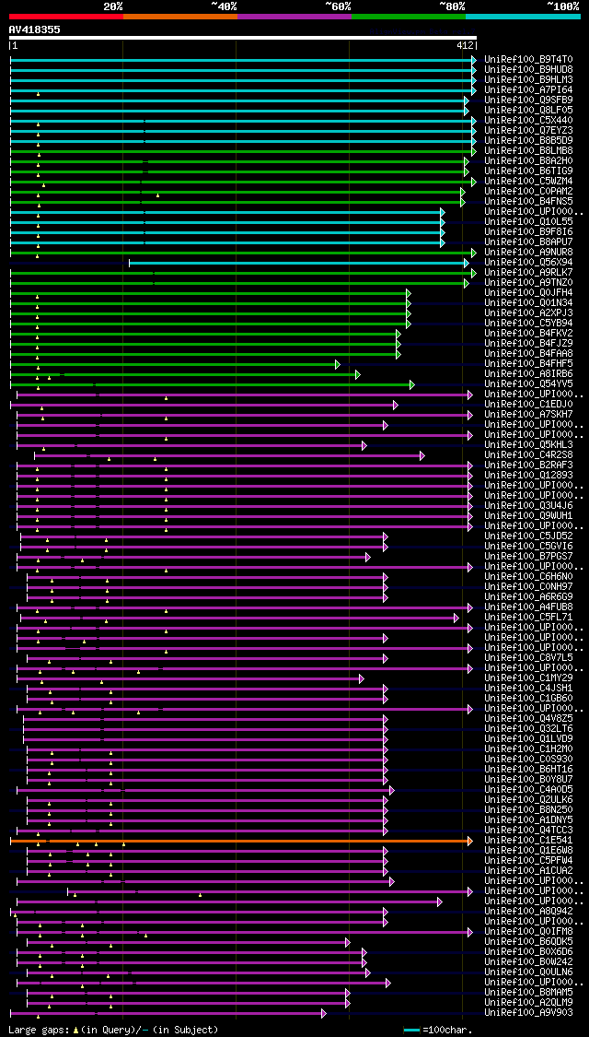Select the UniRef100_B2RAF3 label
The height and width of the screenshot is (1037, 589).
click(x=528, y=465)
